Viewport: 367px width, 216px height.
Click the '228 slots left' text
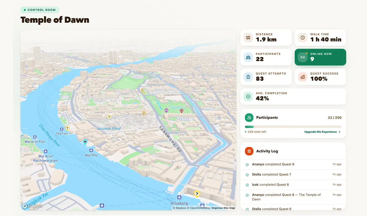(x=257, y=132)
